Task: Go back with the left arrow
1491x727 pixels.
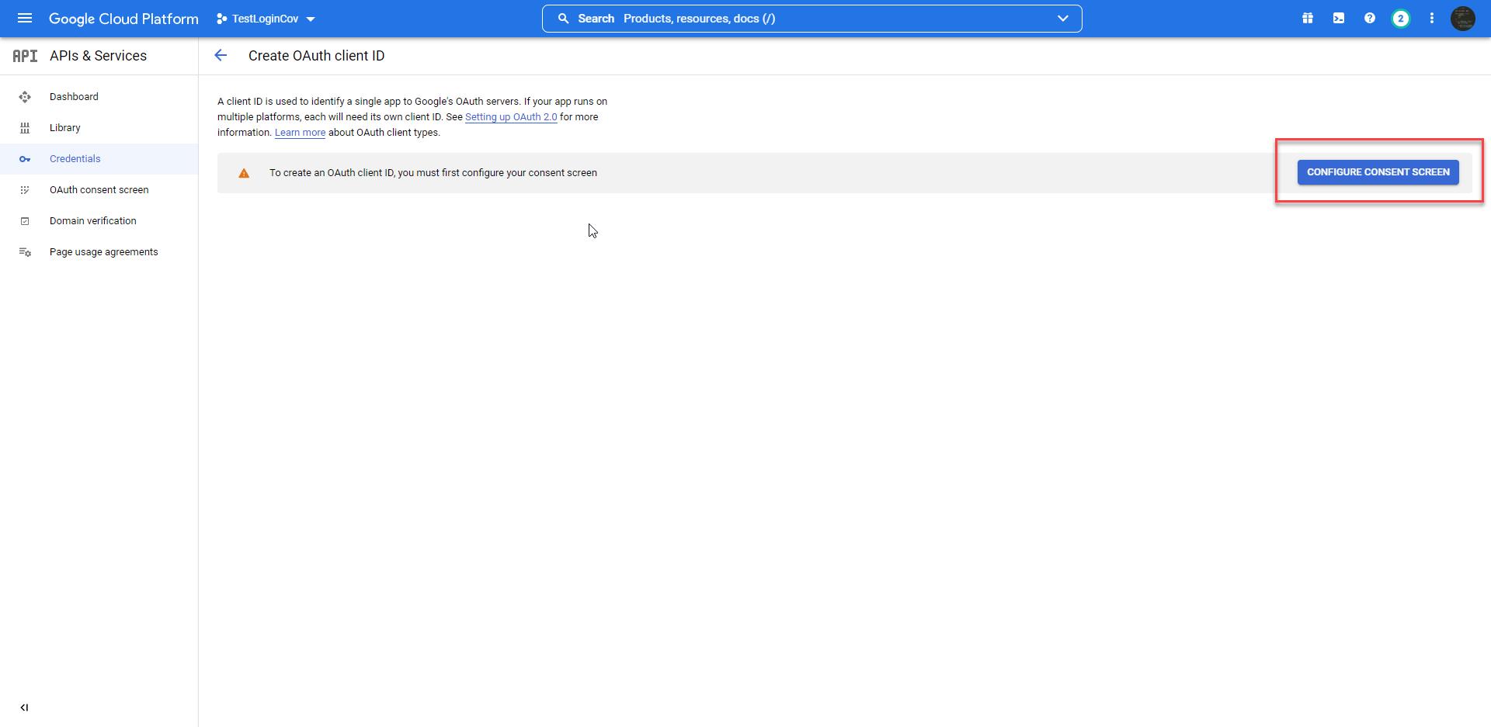Action: click(221, 55)
